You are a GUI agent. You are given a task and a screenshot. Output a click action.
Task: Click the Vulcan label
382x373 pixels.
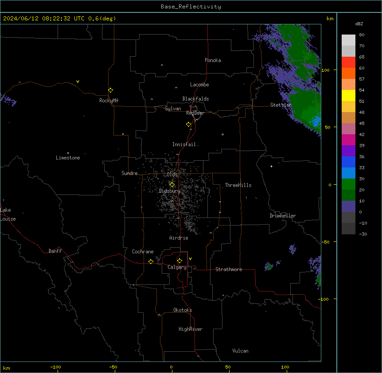pyautogui.click(x=240, y=351)
